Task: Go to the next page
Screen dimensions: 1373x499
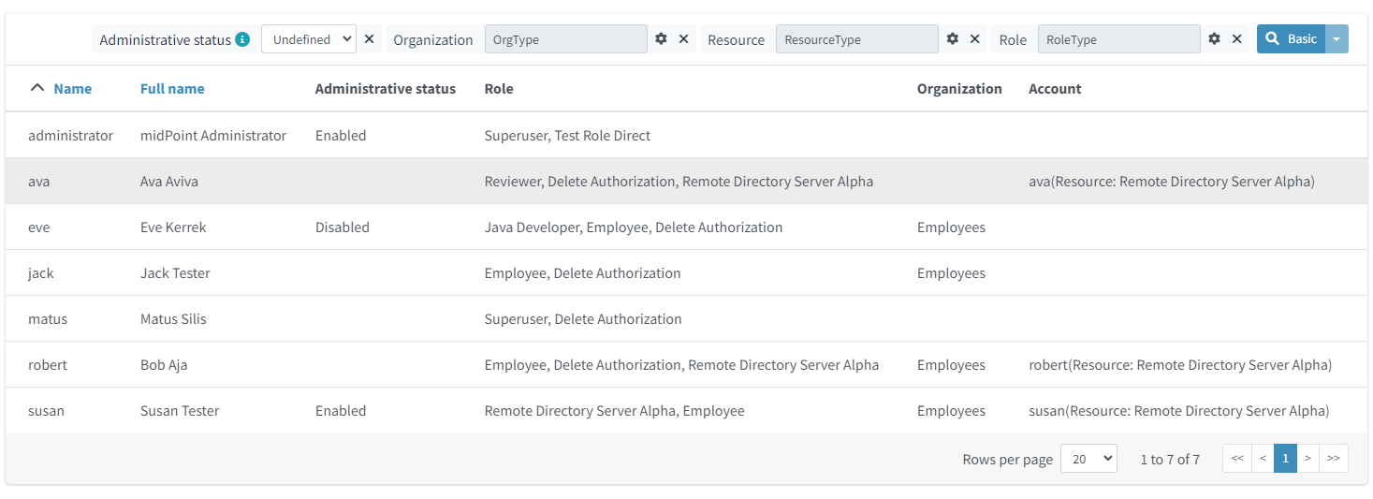Action: pyautogui.click(x=1307, y=459)
